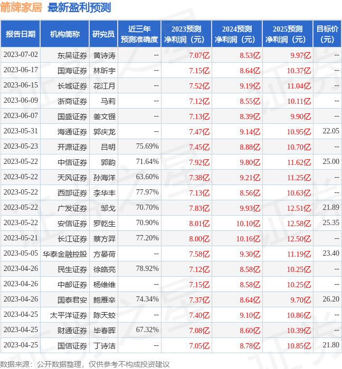
Task: Click accuracy value 67.32%
Action: point(147,330)
